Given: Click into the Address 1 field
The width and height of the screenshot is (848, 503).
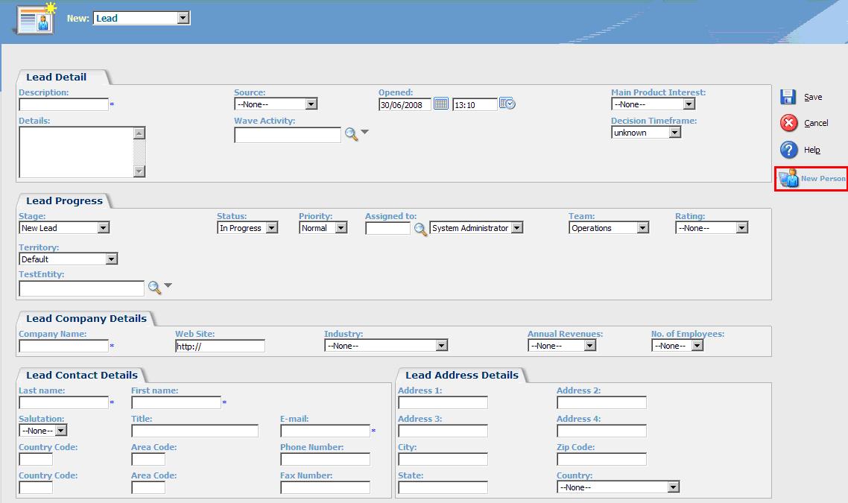Looking at the screenshot, I should 443,402.
